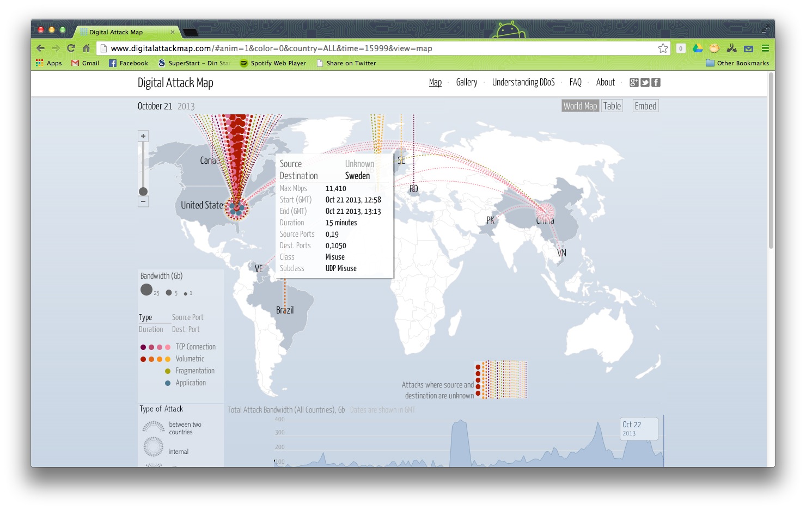The image size is (806, 510).
Task: Open the Gallery page
Action: (x=467, y=82)
